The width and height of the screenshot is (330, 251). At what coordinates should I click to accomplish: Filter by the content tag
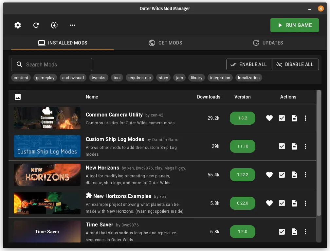(21, 78)
